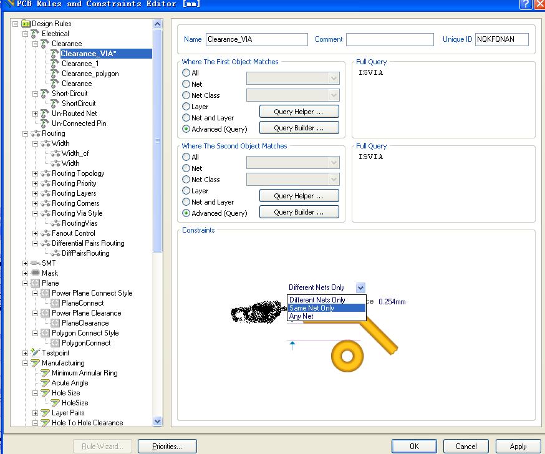Viewport: 545px width, 454px height.
Task: Click the Routing category icon
Action: click(36, 133)
